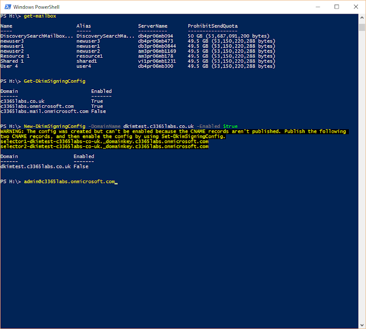Click the 'DiscoverySearchMailbox...' name entry

[x=37, y=36]
